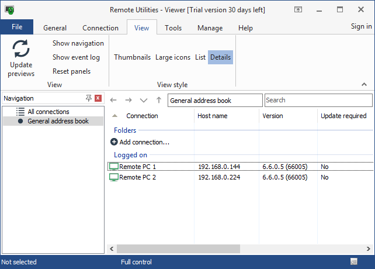This screenshot has height=269, width=375.
Task: Click Full control in status bar
Action: point(136,262)
